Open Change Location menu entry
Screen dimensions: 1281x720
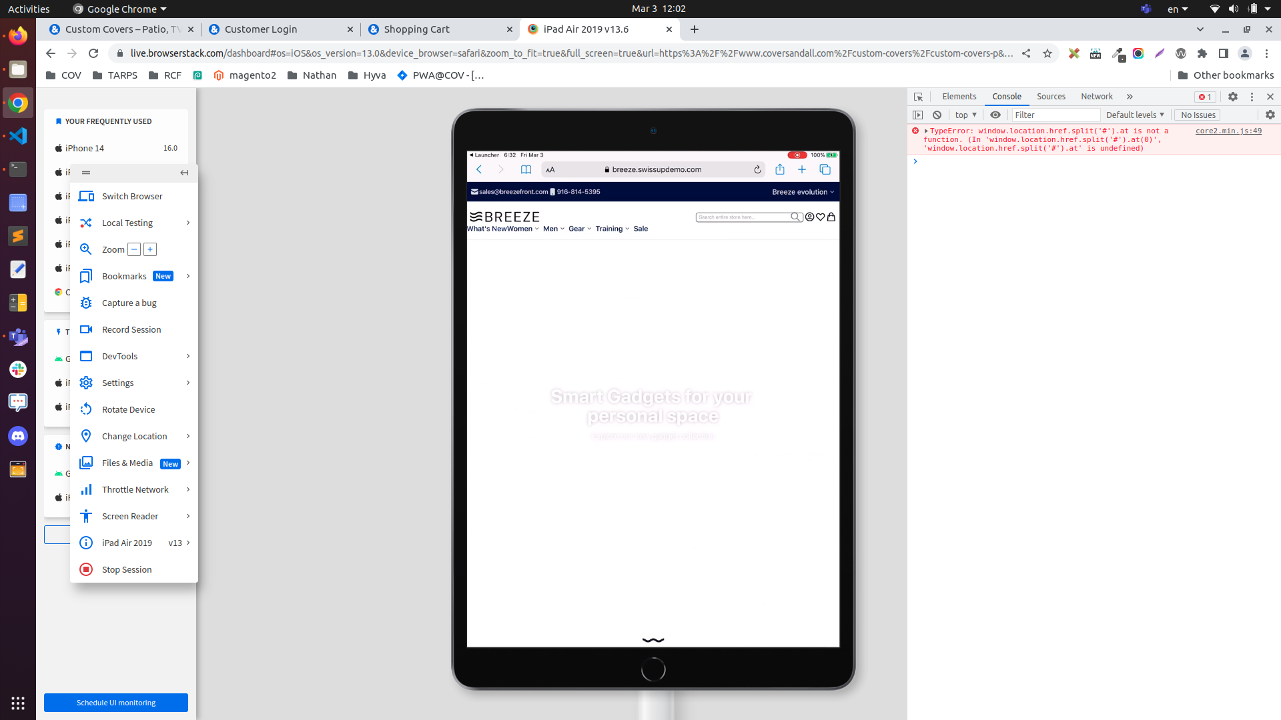pyautogui.click(x=134, y=436)
